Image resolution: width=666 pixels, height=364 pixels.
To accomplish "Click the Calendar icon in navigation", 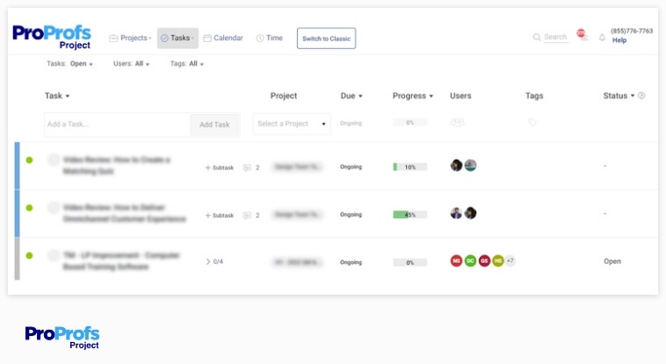I will 207,39.
